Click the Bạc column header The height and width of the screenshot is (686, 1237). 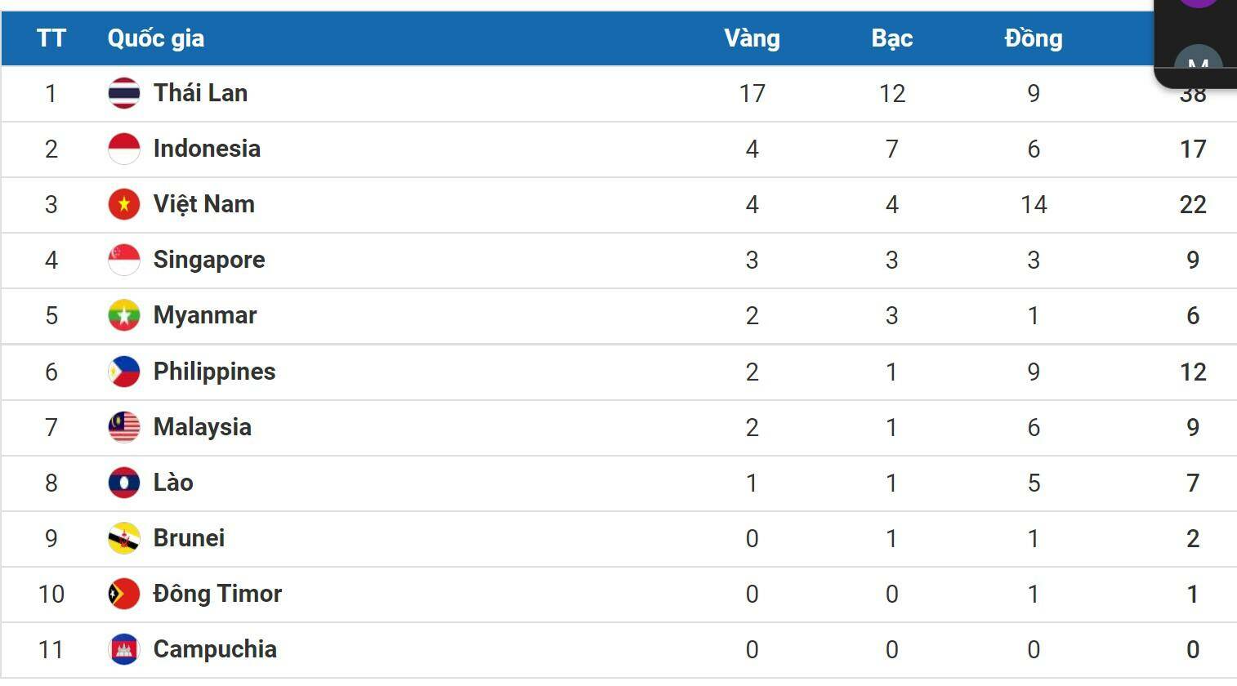[x=891, y=38]
